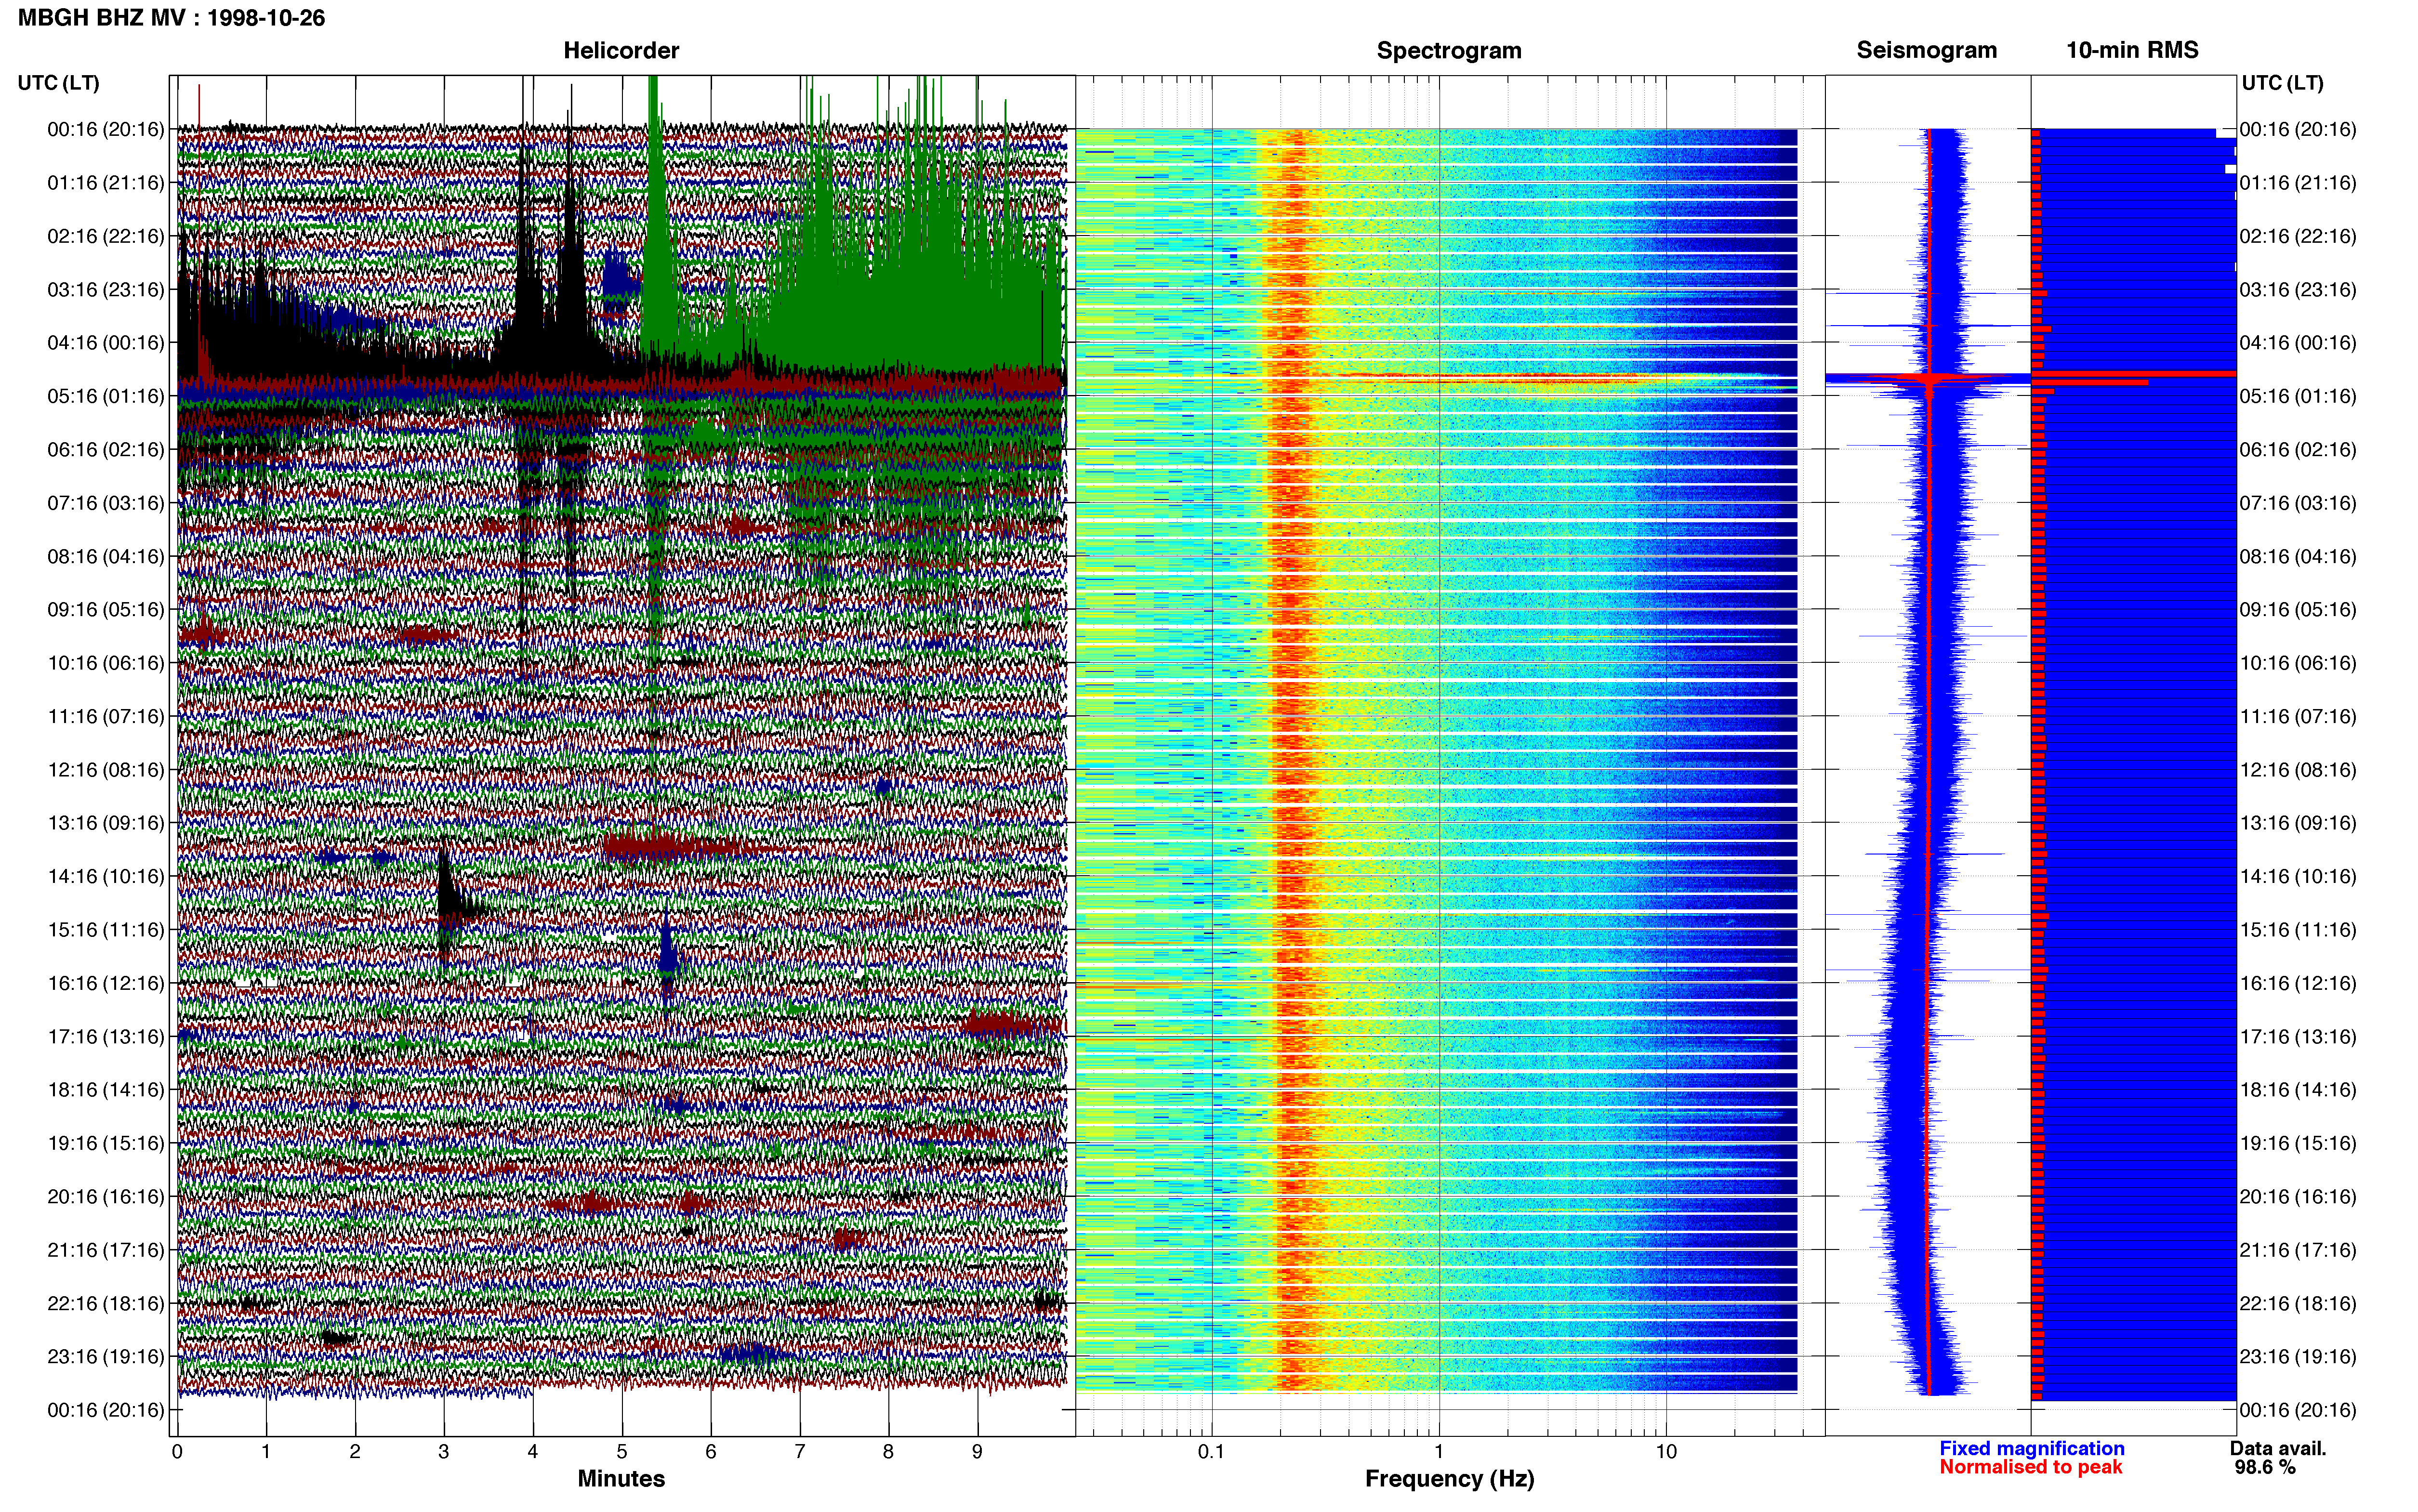Click the '10-min RMS' panel heading
This screenshot has height=1512, width=2418.
[2132, 50]
